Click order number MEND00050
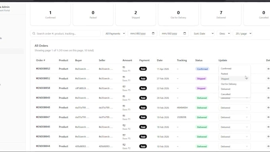 [x=43, y=88]
